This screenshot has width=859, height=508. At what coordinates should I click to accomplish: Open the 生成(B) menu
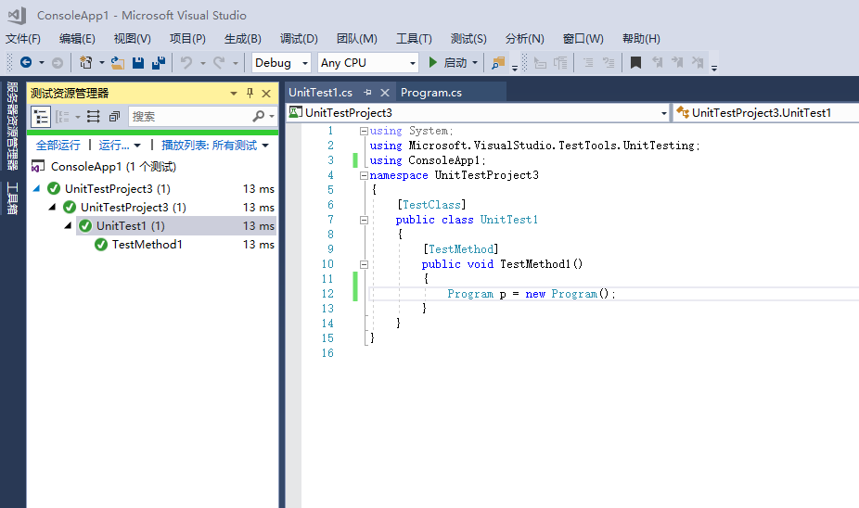click(x=243, y=39)
